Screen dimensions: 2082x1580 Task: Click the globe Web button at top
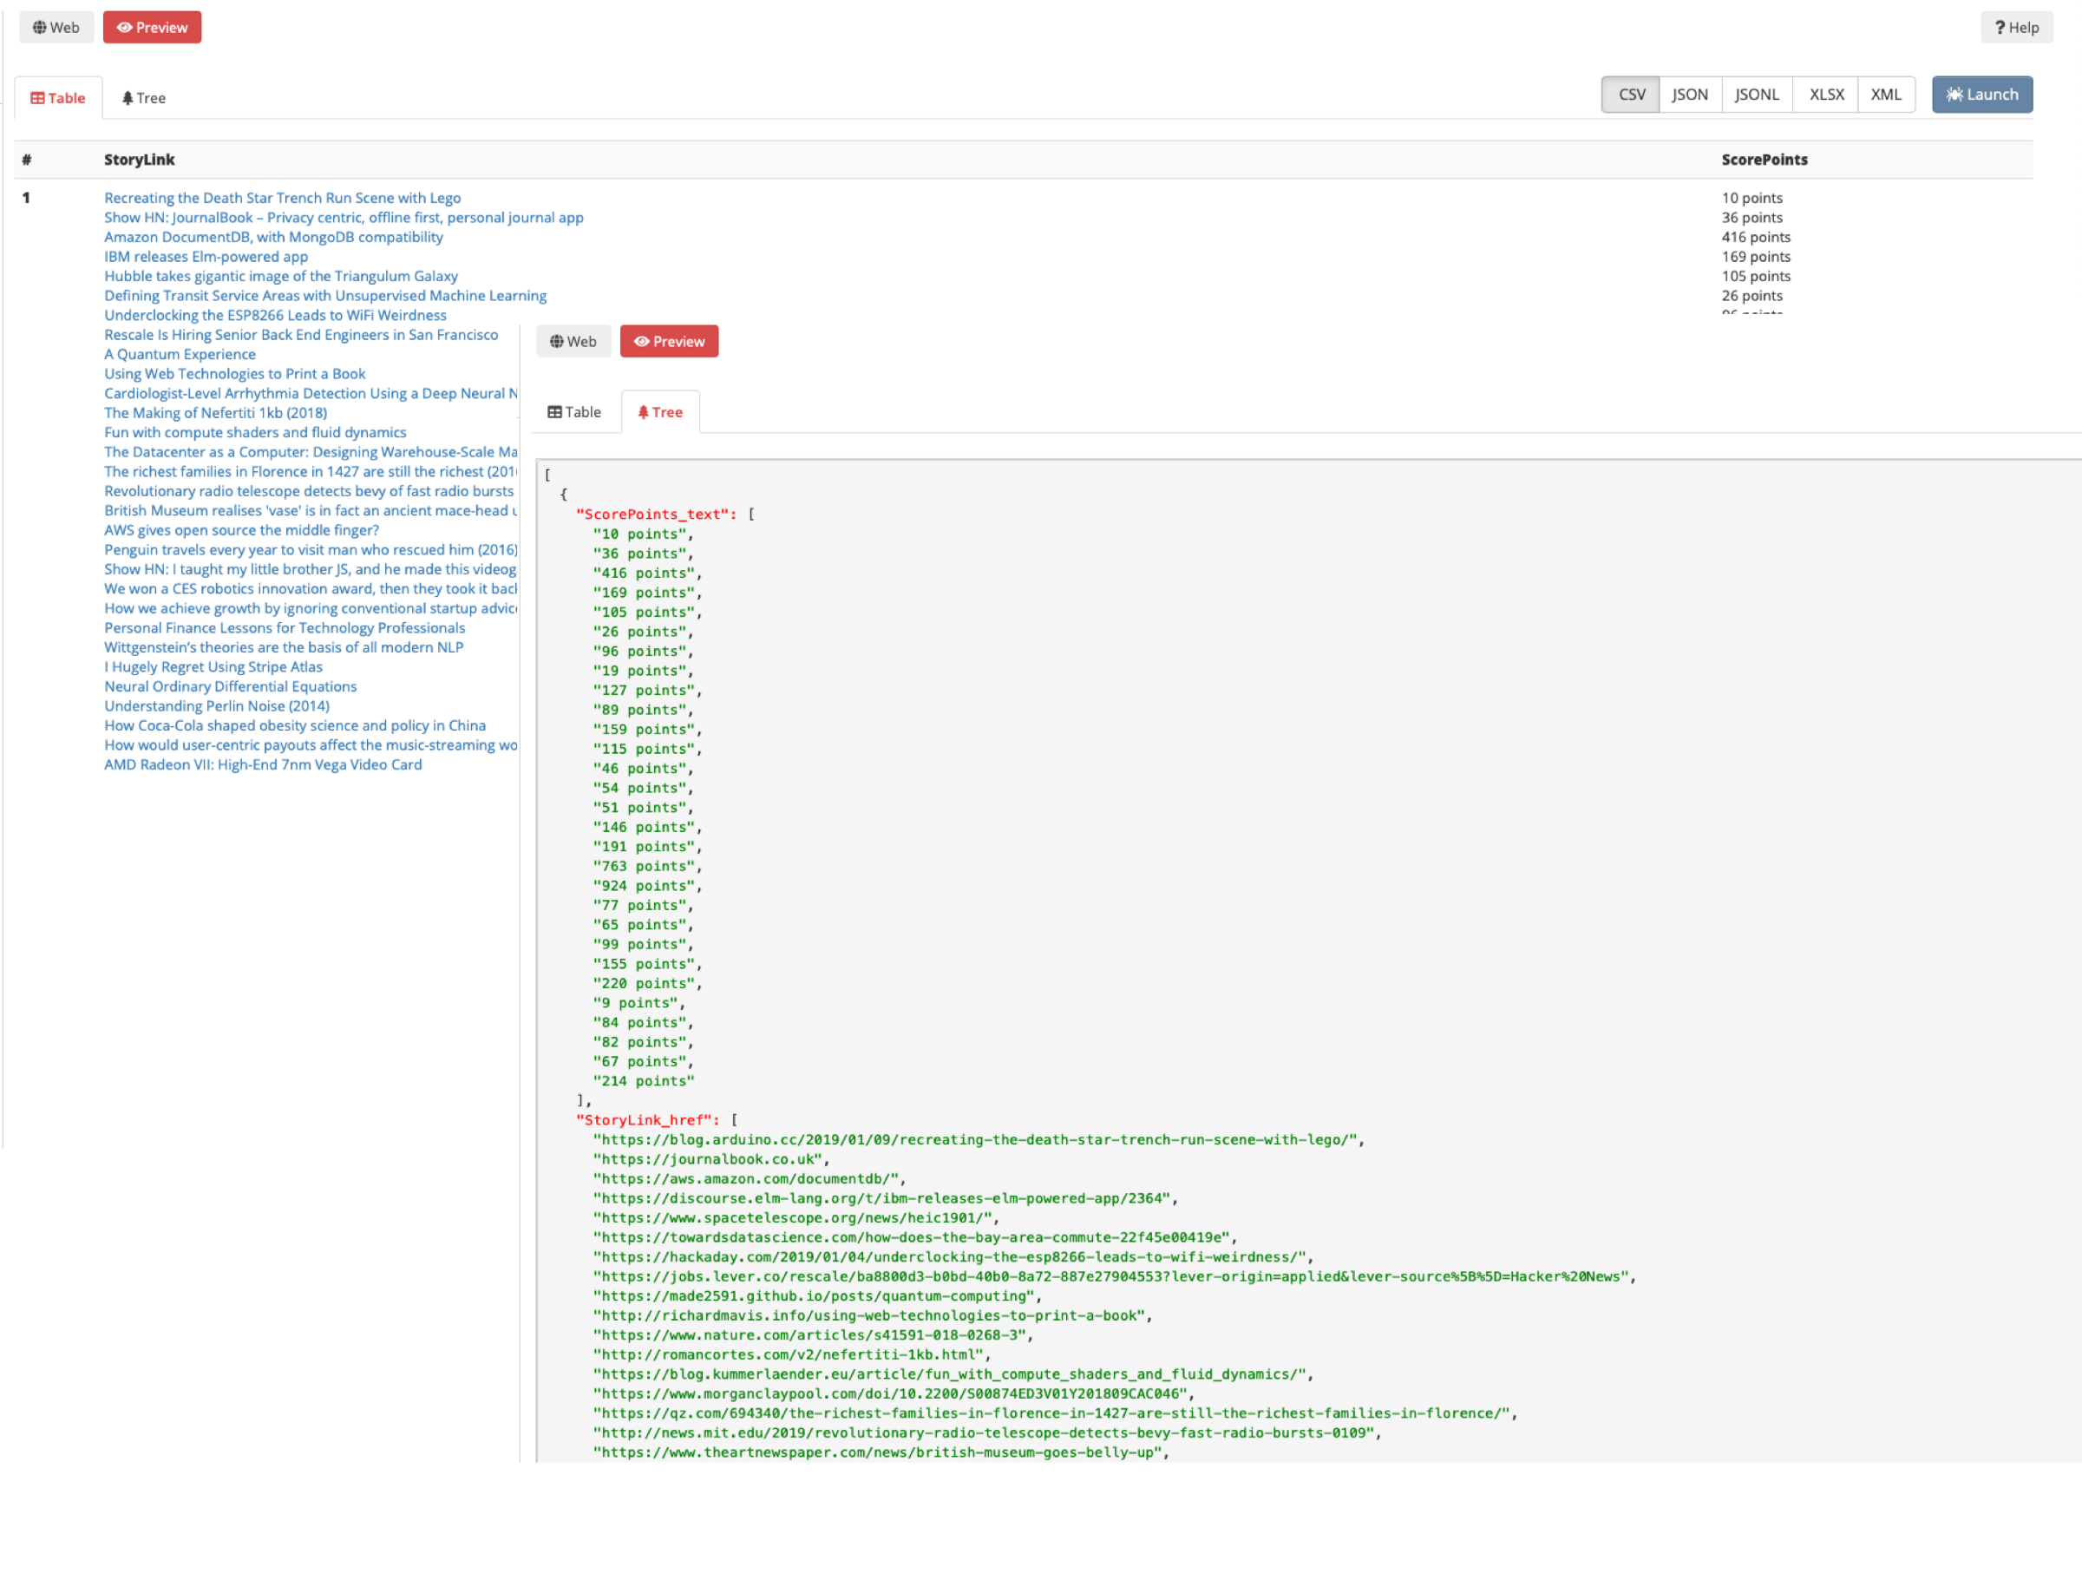pyautogui.click(x=56, y=27)
